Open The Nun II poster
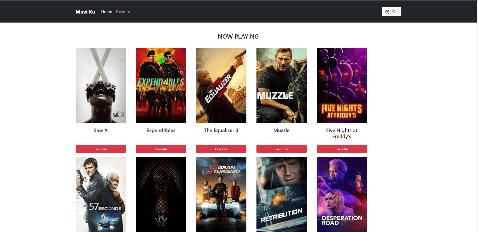 [161, 194]
